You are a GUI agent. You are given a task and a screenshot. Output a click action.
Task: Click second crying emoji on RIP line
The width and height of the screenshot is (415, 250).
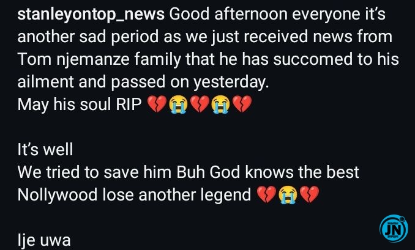221,104
